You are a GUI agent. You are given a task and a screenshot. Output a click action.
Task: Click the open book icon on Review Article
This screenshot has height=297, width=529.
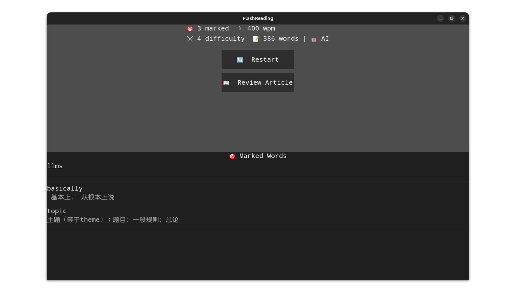226,83
